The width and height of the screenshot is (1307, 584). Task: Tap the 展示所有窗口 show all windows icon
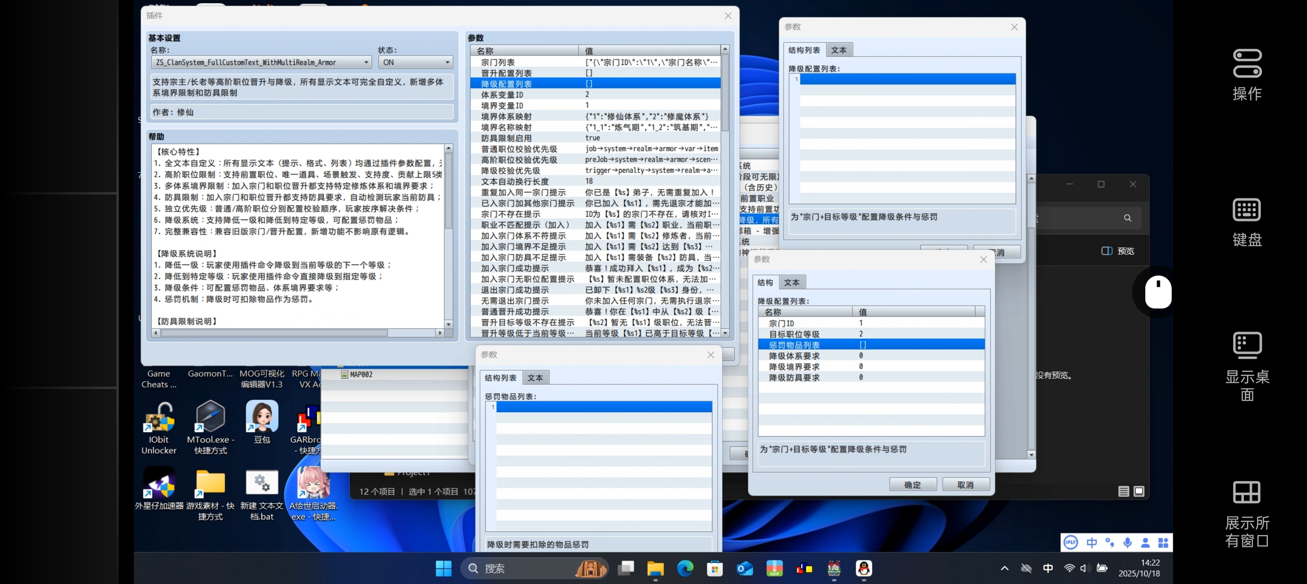click(x=1247, y=513)
